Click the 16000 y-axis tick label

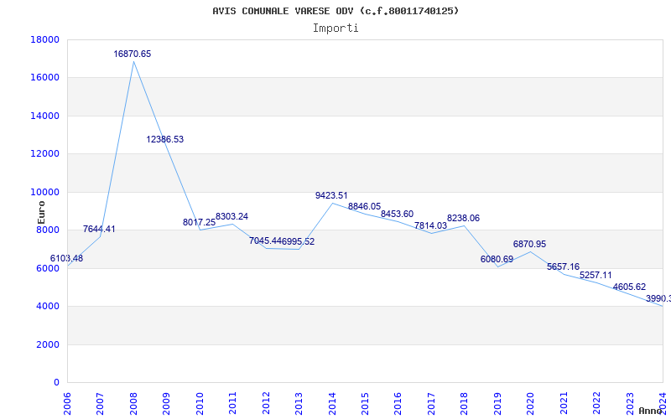coord(45,78)
